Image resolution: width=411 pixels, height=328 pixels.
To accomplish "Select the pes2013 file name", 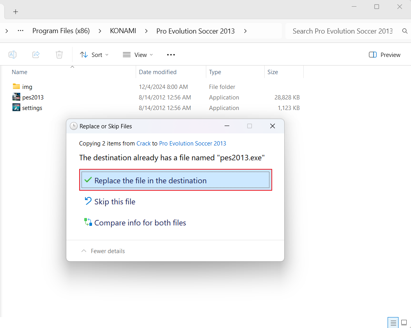I will (33, 97).
